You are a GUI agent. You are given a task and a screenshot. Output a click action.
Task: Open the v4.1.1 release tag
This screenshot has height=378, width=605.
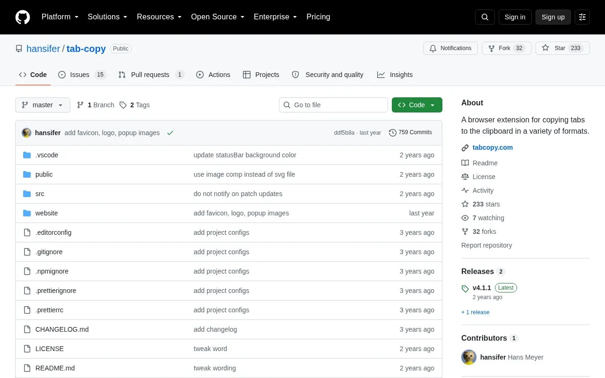pos(482,288)
